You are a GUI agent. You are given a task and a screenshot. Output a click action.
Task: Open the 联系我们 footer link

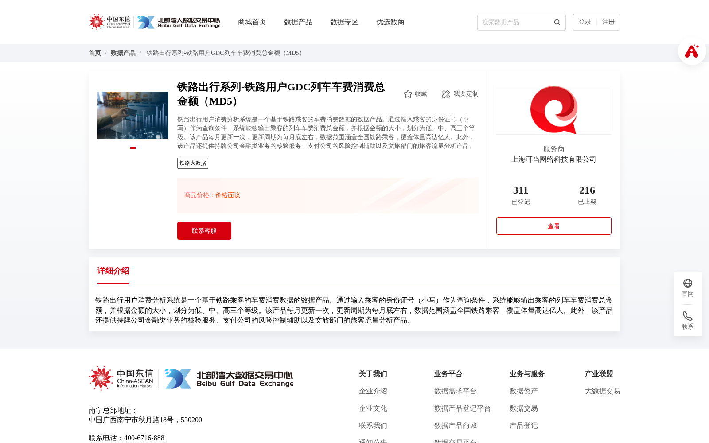(373, 426)
